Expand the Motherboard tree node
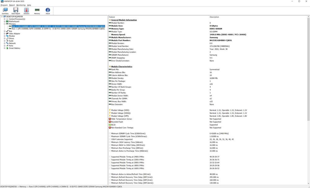Image resolution: width=310 pixels, height=188 pixels. point(5,22)
